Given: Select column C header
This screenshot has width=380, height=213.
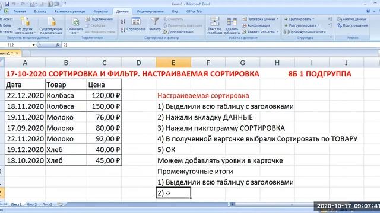Looking at the screenshot, I should click(x=104, y=63).
